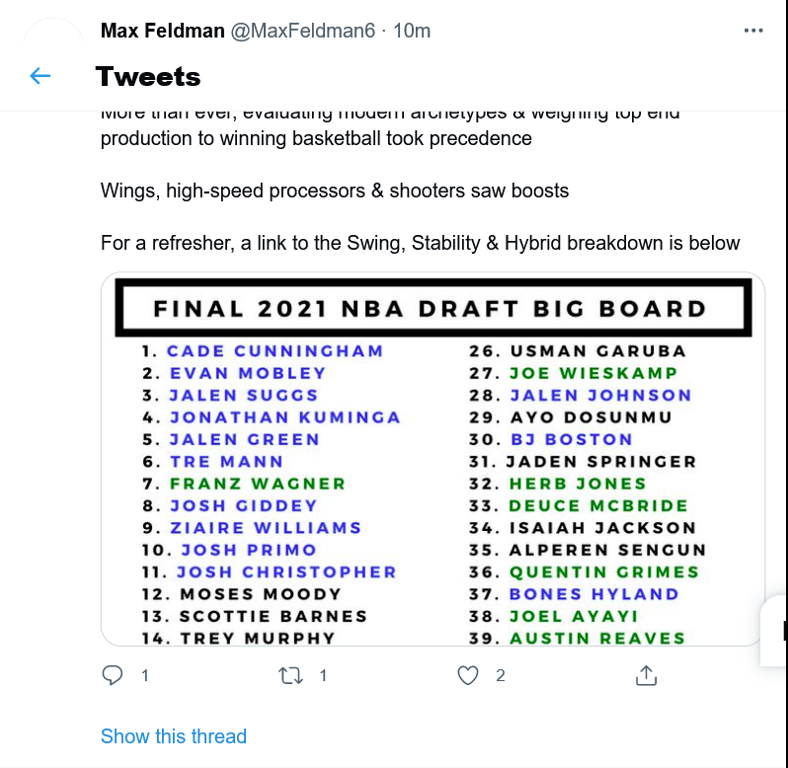The image size is (788, 768).
Task: Click the Final 2021 NBA Draft title banner
Action: [433, 308]
